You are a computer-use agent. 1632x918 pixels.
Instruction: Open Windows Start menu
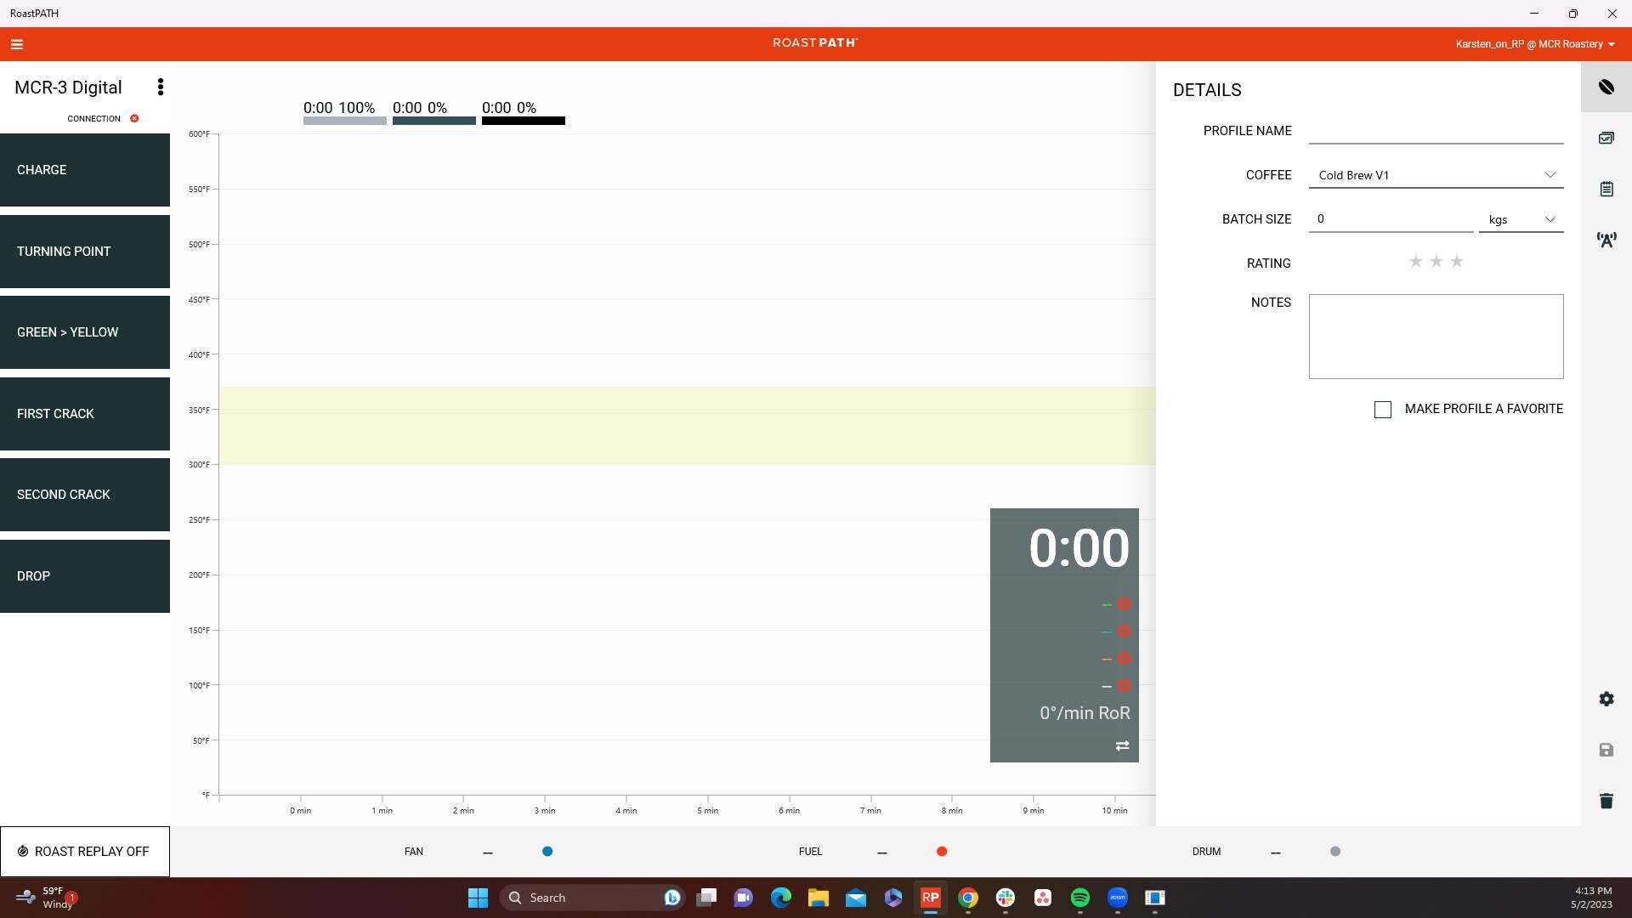click(x=478, y=898)
